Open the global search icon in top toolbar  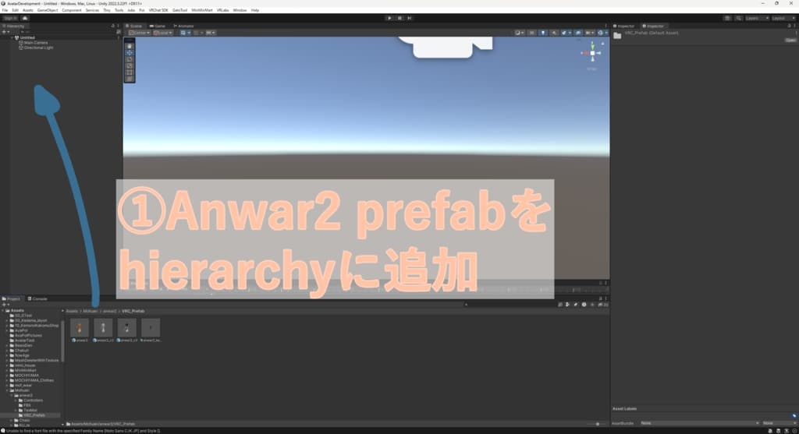[x=738, y=18]
